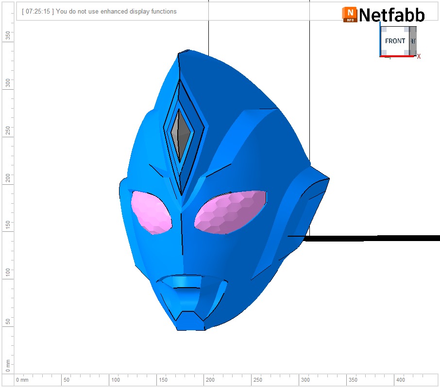Click the '200' mark on horizontal ruler

point(210,380)
